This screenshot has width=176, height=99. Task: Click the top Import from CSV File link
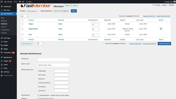coord(163,16)
